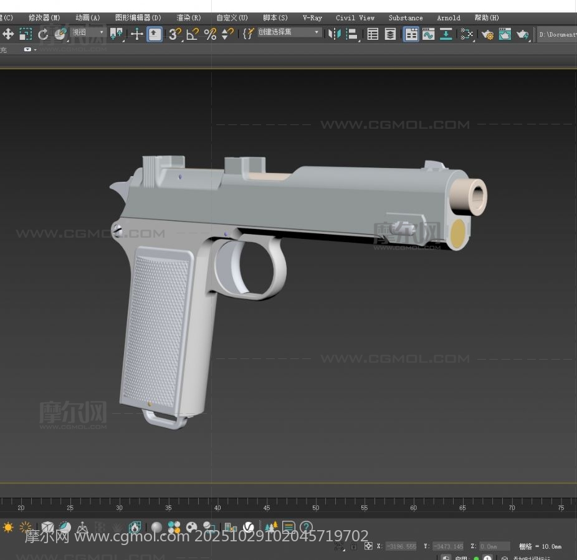
Task: Open the Scene Explorer icon
Action: (x=373, y=34)
